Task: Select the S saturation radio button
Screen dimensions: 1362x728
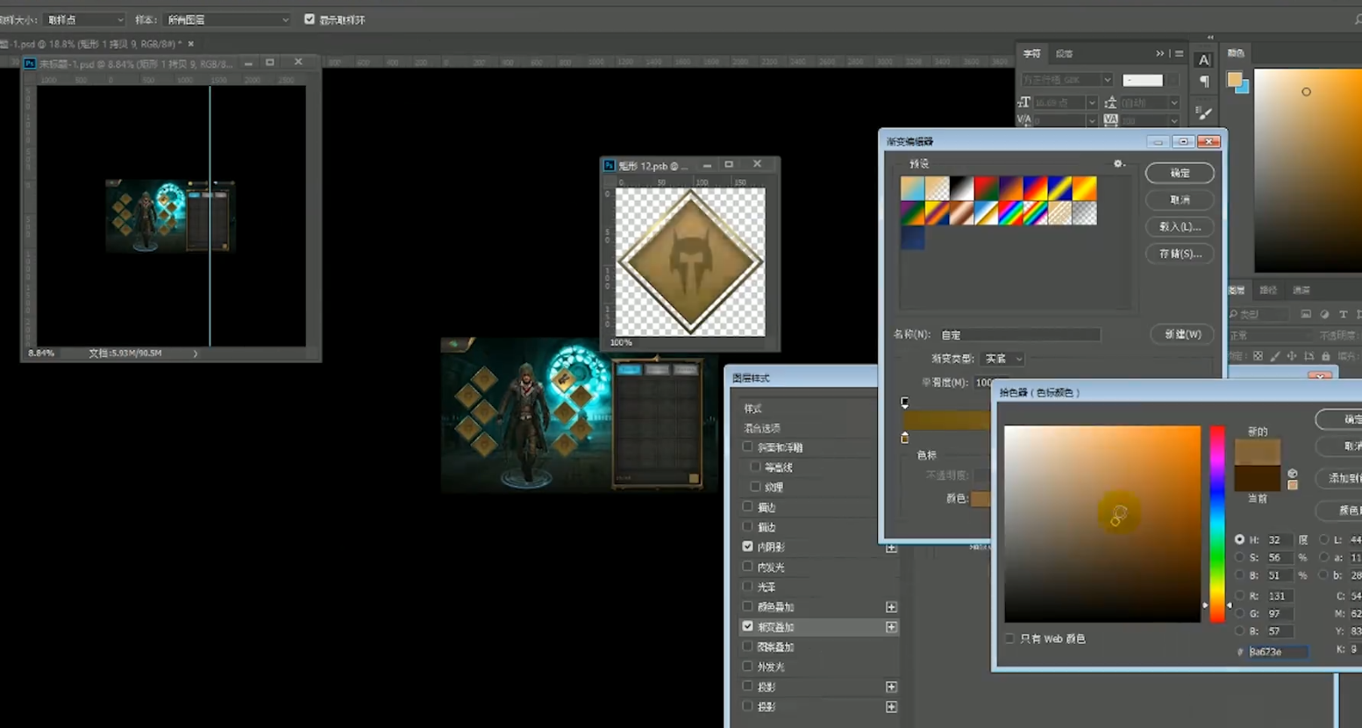Action: point(1239,558)
